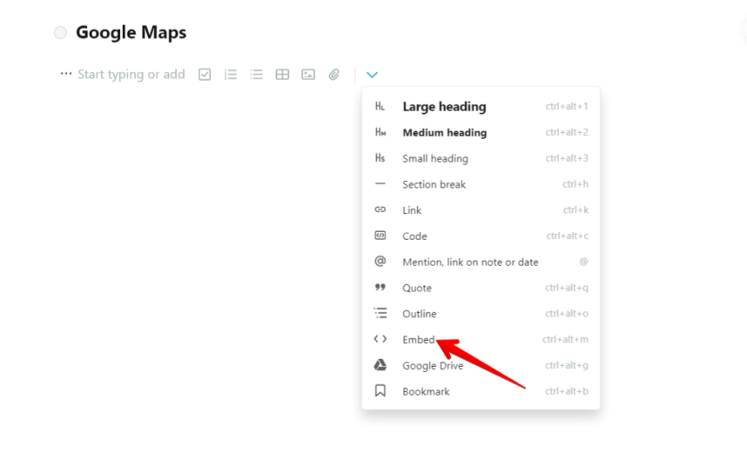Click the ctrl+k shortcut text
Screen dimensions: 747x473
point(575,210)
